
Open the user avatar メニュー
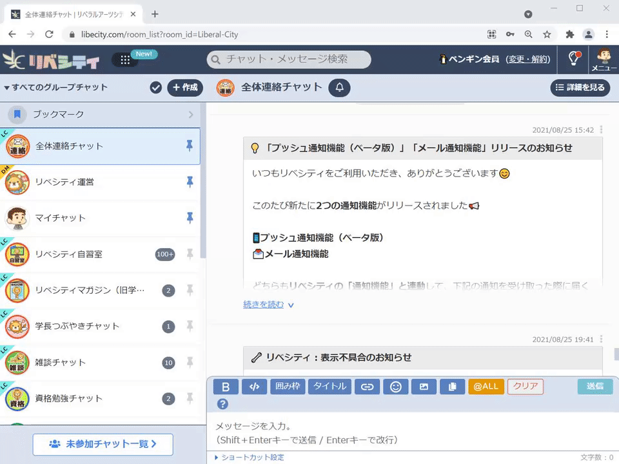[604, 59]
